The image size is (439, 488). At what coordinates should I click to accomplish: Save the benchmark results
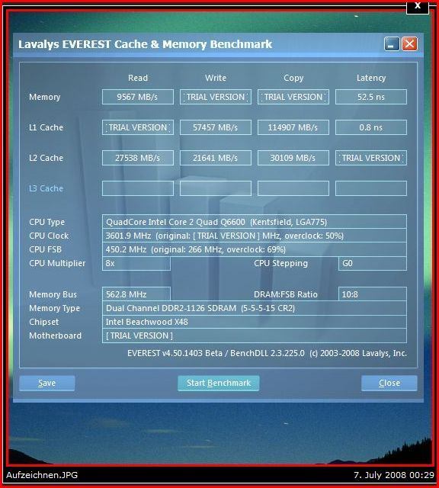click(x=47, y=383)
